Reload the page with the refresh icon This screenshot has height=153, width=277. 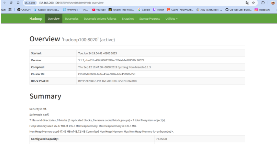point(11,3)
